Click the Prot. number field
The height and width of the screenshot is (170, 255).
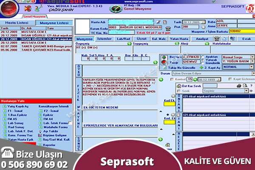(190, 27)
